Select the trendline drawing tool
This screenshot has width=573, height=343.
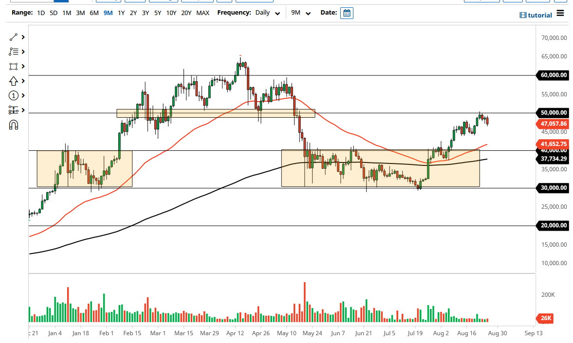(x=14, y=36)
